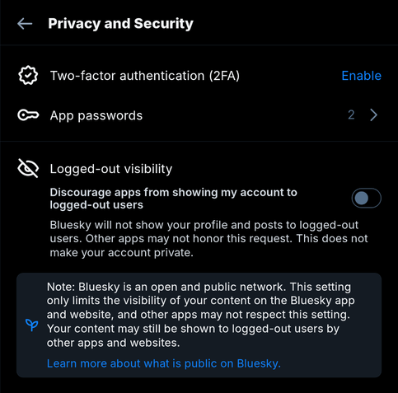398x393 pixels.
Task: Click the crossed-out eye visibility icon
Action: click(28, 168)
